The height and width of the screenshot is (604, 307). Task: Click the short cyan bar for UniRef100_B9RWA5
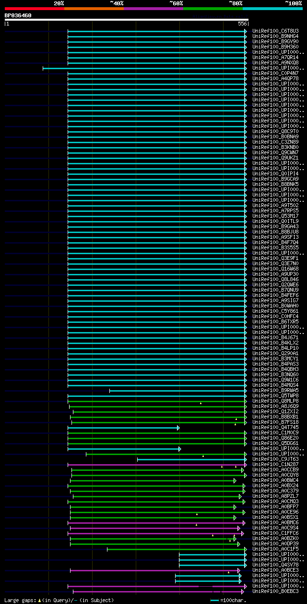pyautogui.click(x=178, y=390)
